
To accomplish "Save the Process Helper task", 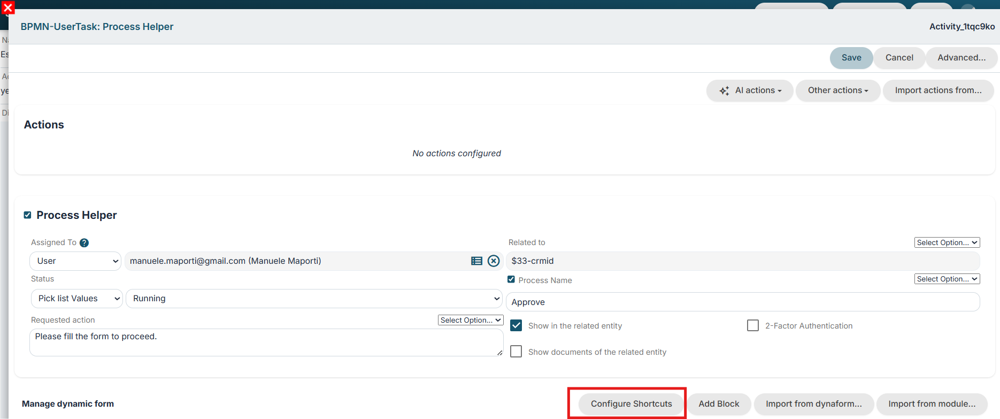I will [851, 58].
